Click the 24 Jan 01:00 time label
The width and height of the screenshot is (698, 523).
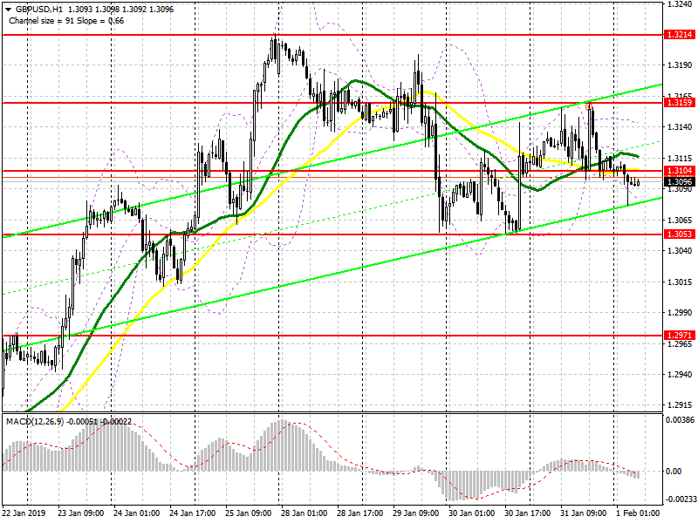(x=137, y=513)
